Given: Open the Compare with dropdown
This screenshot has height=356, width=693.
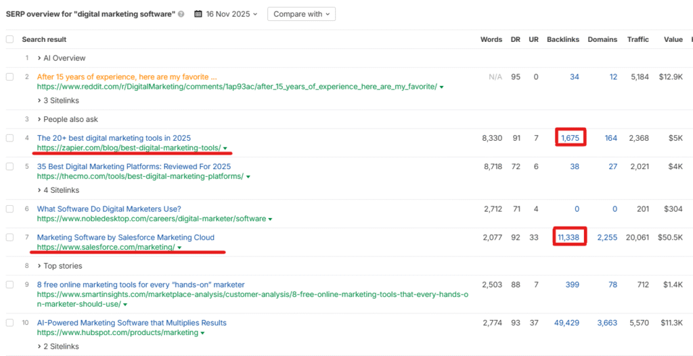Looking at the screenshot, I should click(x=300, y=14).
